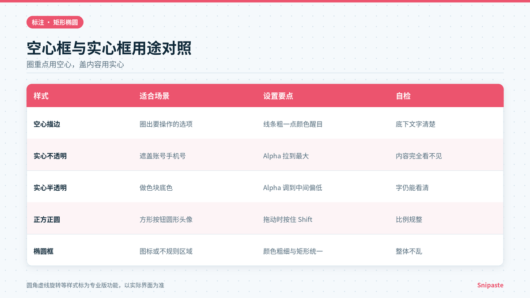
Task: Click the 标注 · 矩形椭圆 tag badge
Action: 55,22
